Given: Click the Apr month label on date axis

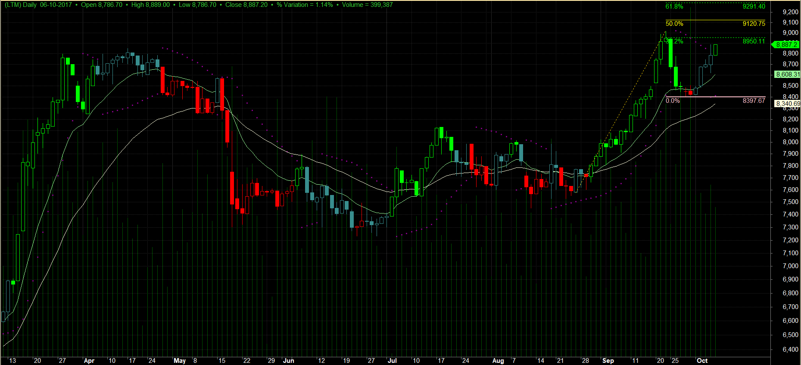Looking at the screenshot, I should pos(89,361).
